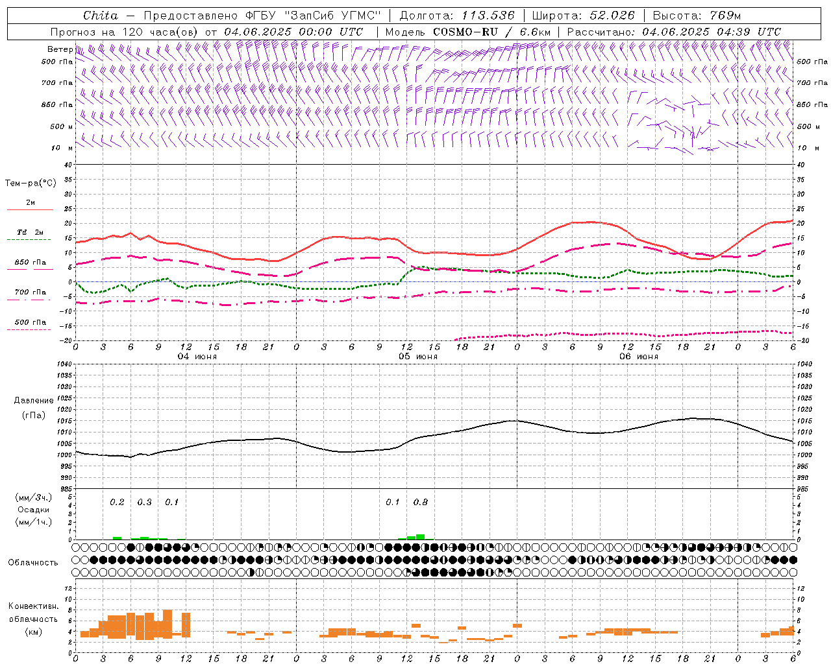
Task: Click the solid red legend line under "2м"
Action: 30,210
